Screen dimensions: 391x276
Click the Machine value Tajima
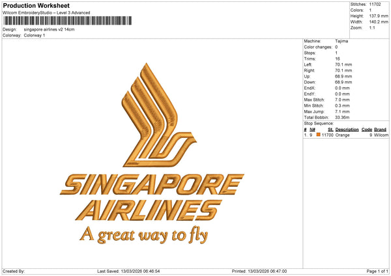[341, 41]
